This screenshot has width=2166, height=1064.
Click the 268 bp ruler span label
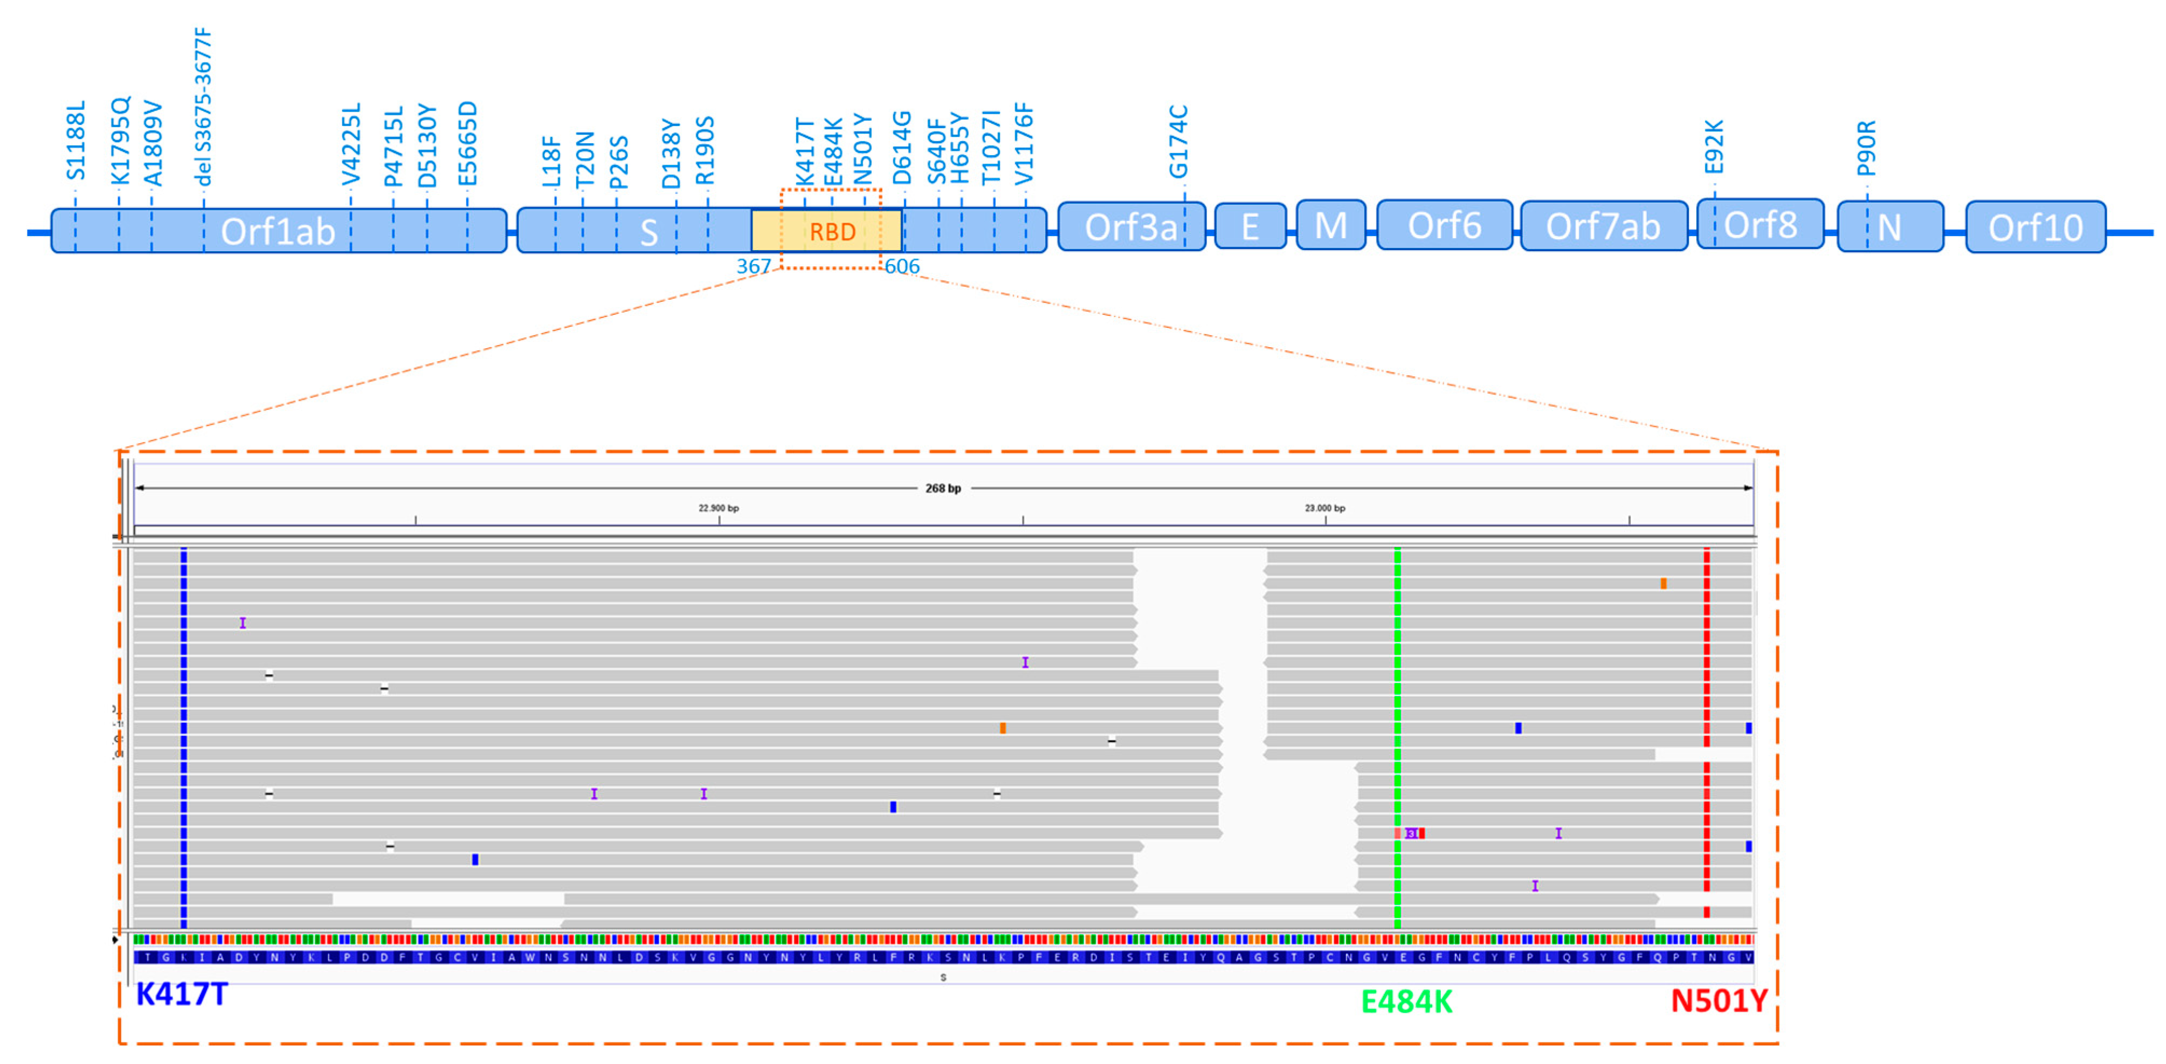tap(943, 488)
